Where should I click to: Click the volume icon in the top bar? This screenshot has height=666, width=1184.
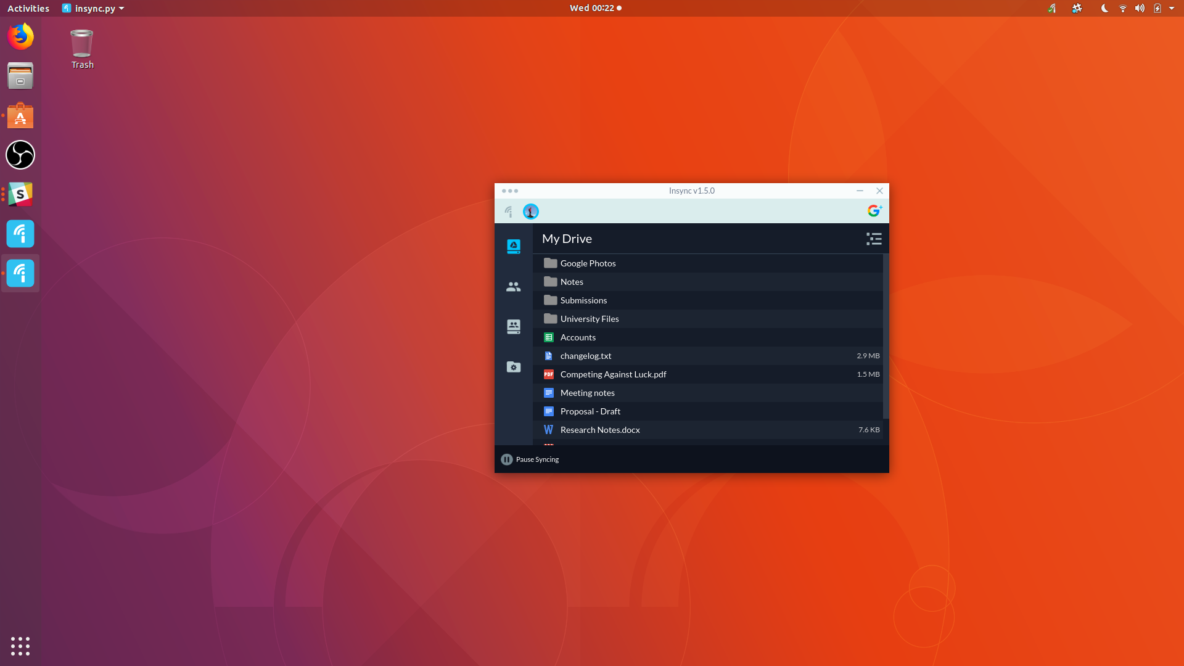(x=1140, y=8)
